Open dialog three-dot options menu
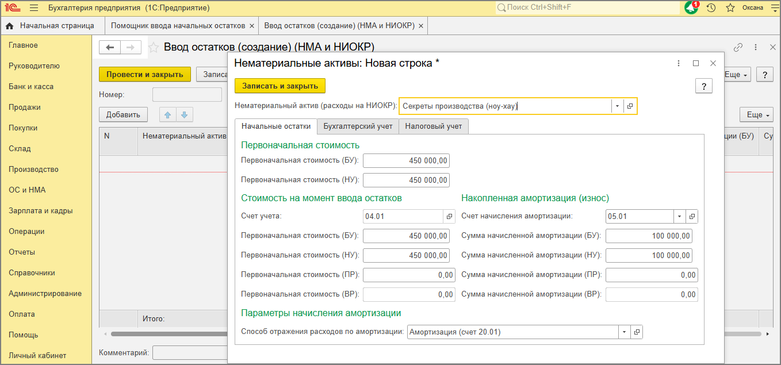781x365 pixels. pyautogui.click(x=679, y=63)
